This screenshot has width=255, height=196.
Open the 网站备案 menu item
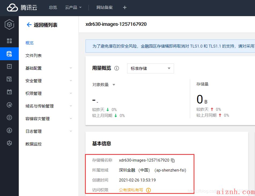pos(104,8)
